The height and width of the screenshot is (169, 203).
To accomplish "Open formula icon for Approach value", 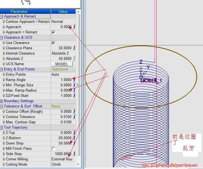I will [x=74, y=27].
